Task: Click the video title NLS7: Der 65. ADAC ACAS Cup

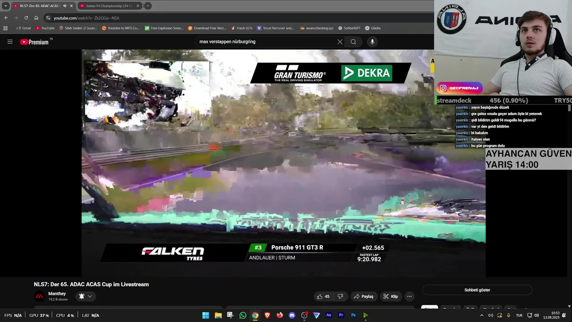Action: 91,284
